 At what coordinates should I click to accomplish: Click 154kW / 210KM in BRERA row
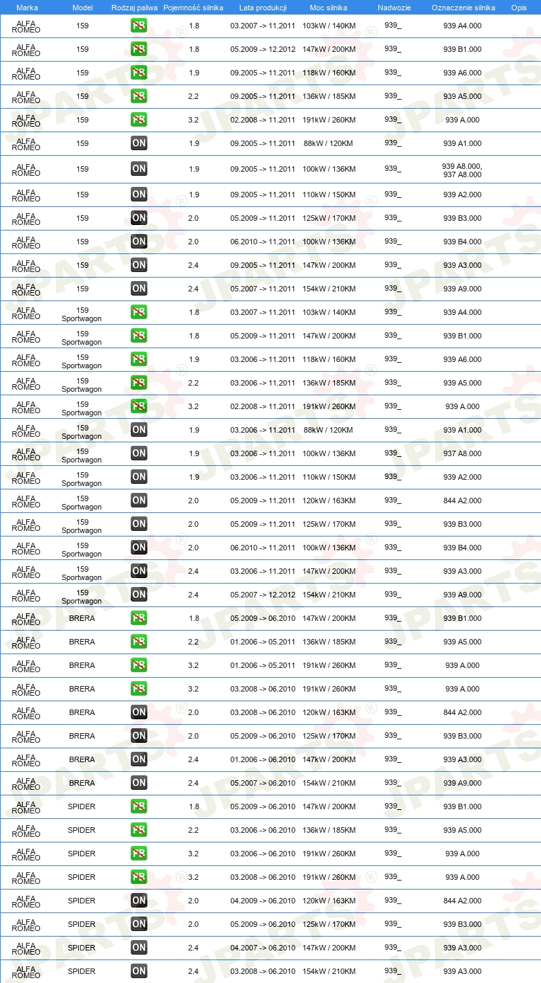pos(329,783)
